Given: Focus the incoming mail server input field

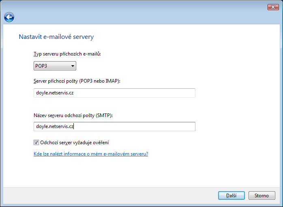Looking at the screenshot, I should (114, 93).
